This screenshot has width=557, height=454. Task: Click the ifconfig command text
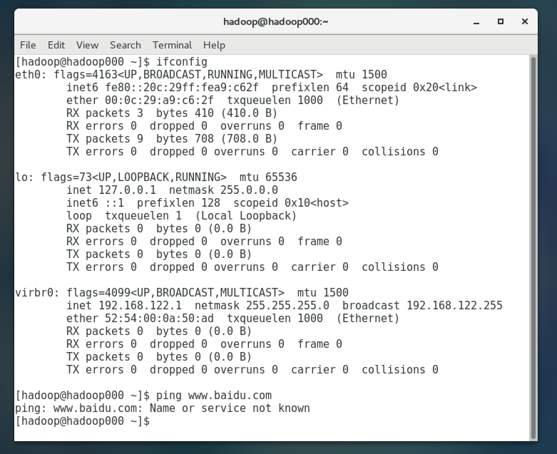[182, 62]
